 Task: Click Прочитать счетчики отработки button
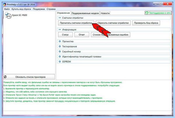[x=76, y=23]
